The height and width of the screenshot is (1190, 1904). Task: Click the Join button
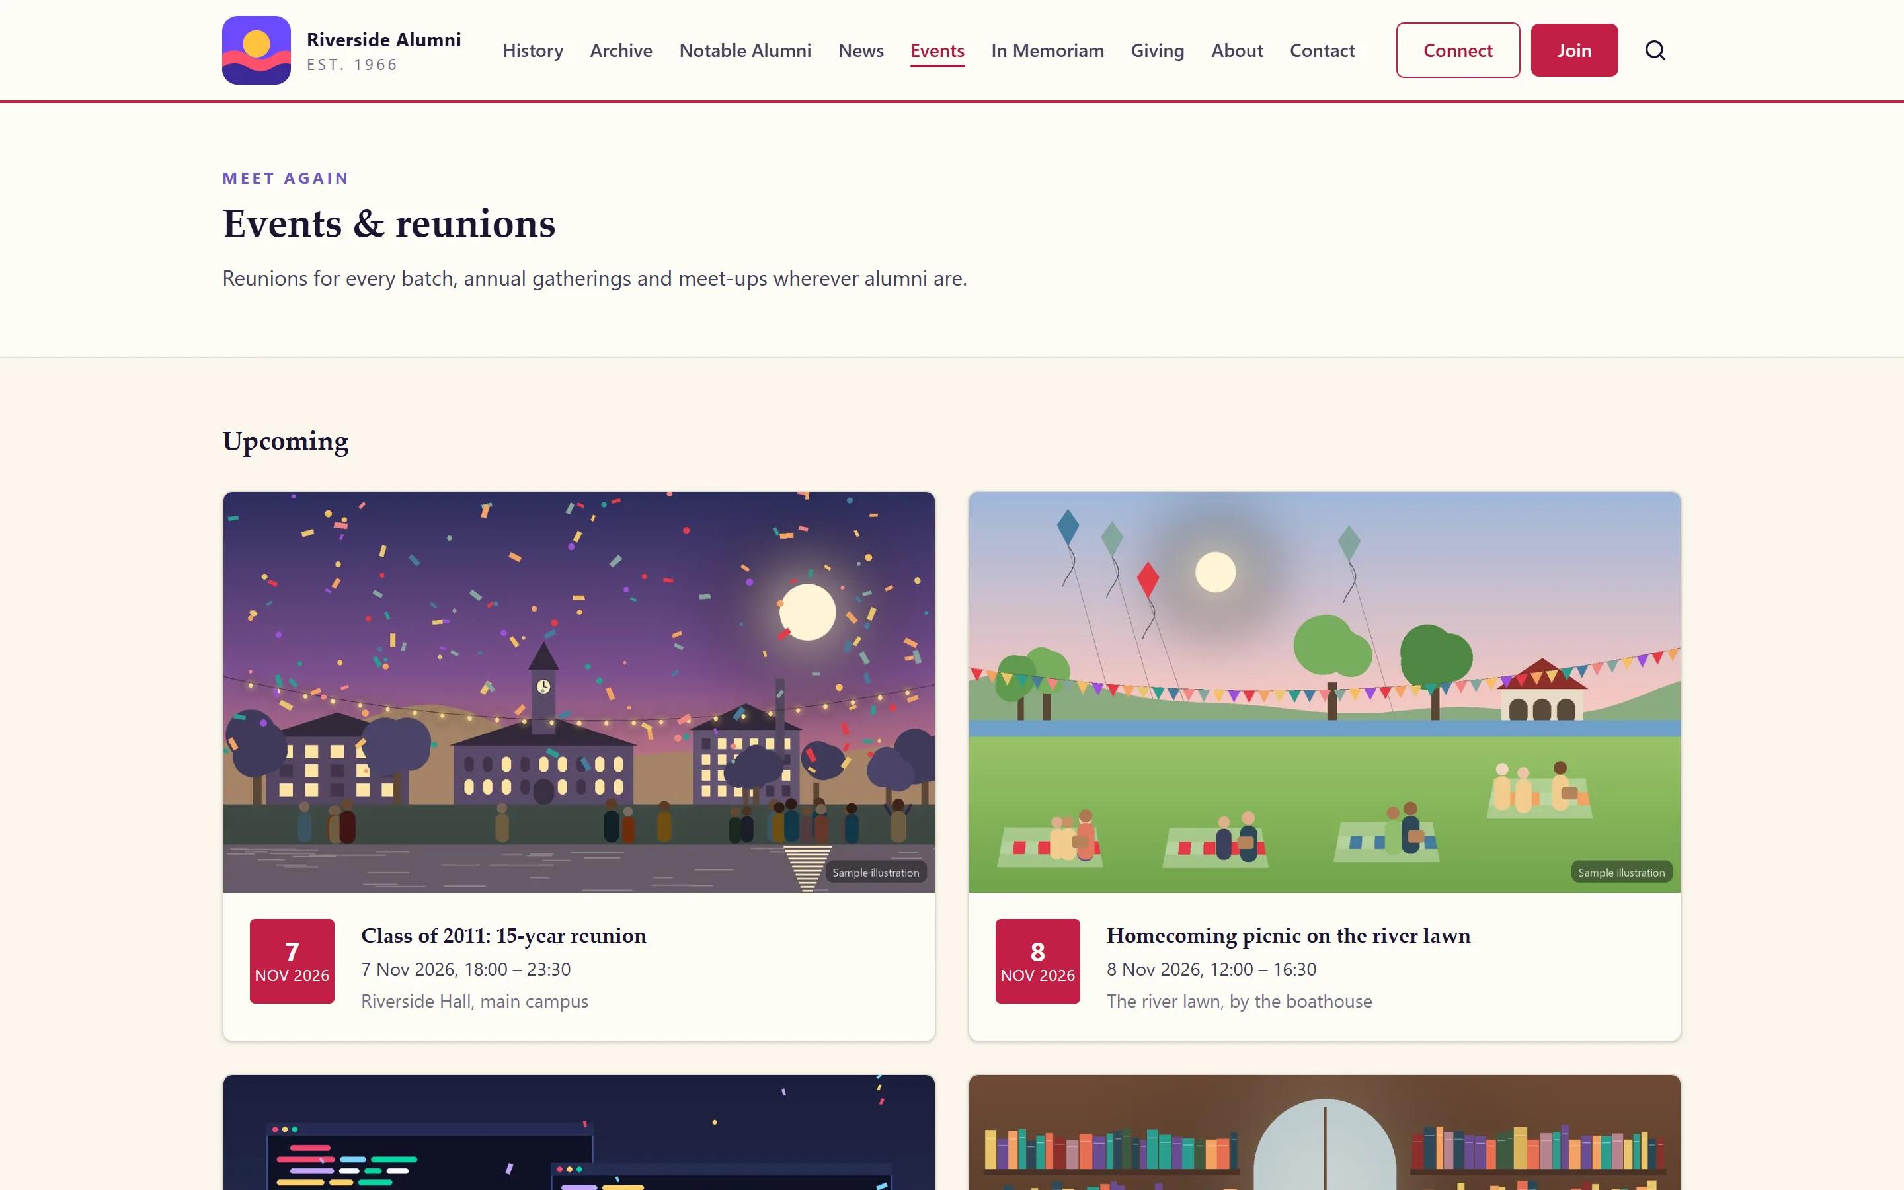[1574, 50]
